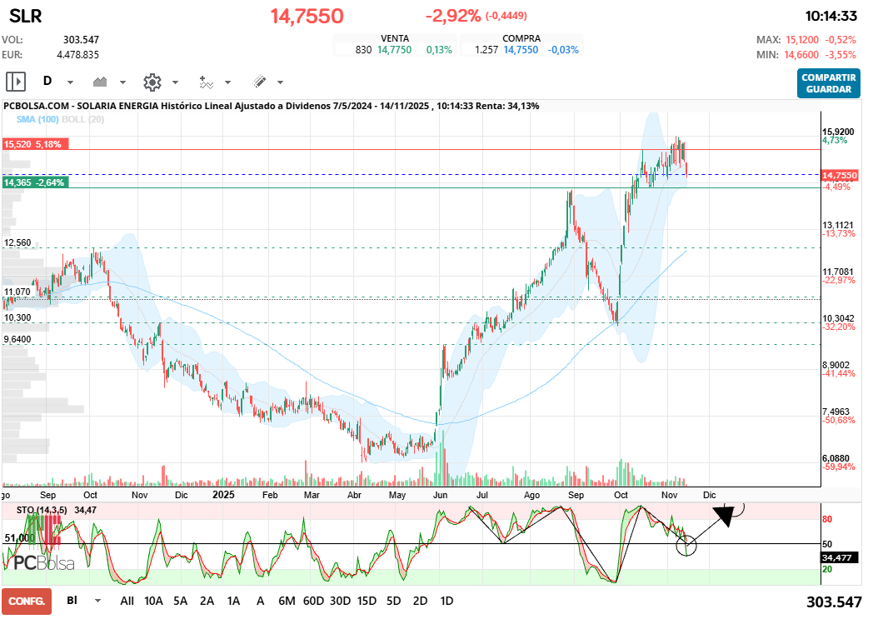Select the All time range
Screen dimensions: 873x619
tap(127, 601)
